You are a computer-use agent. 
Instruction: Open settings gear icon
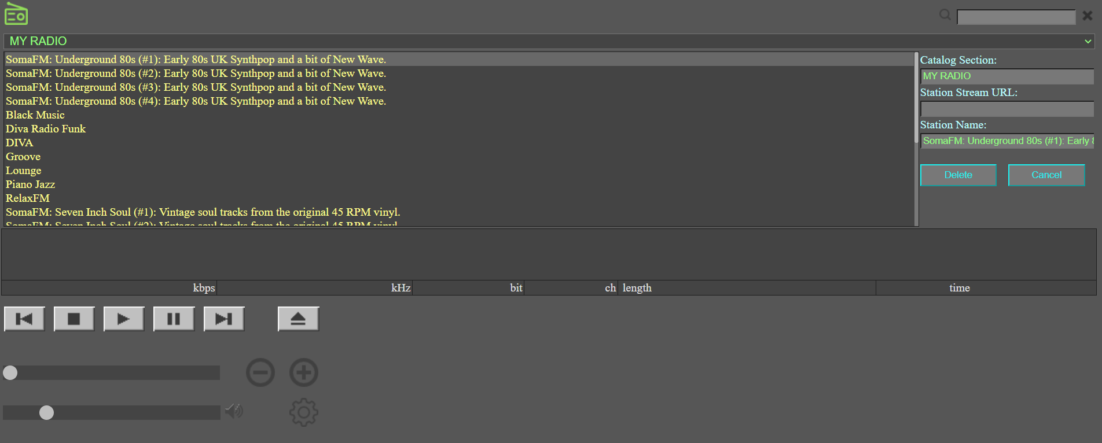304,412
